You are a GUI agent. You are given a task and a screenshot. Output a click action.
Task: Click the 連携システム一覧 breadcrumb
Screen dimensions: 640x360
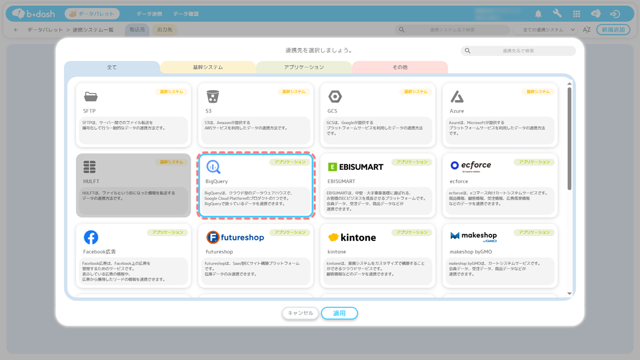coord(93,30)
